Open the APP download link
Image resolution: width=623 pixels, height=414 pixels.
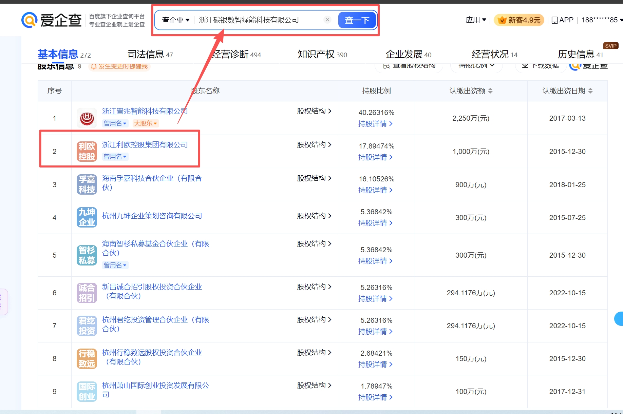coord(562,20)
